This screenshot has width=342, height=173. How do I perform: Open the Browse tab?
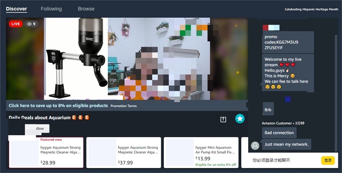tap(86, 9)
